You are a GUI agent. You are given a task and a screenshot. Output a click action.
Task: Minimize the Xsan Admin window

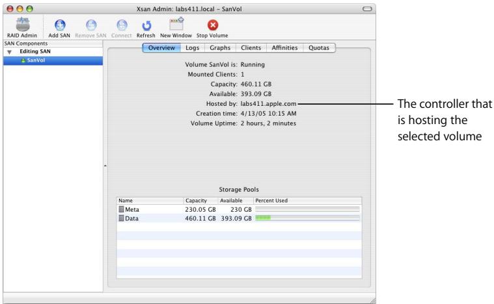click(20, 9)
